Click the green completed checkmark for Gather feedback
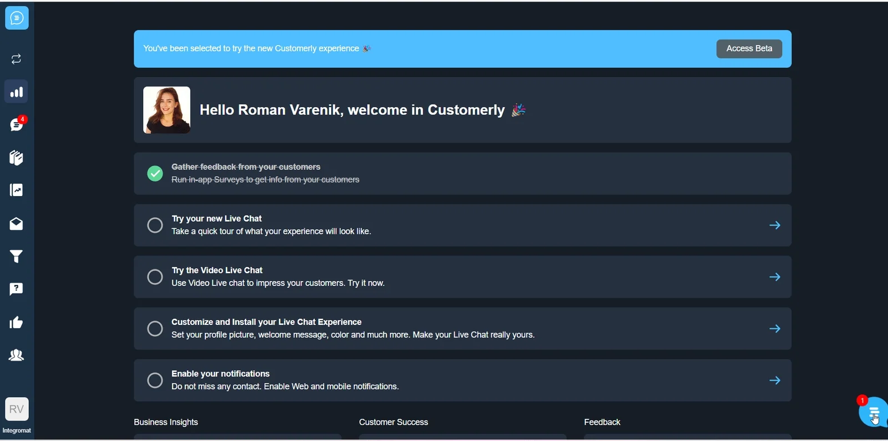This screenshot has width=888, height=441. tap(155, 173)
